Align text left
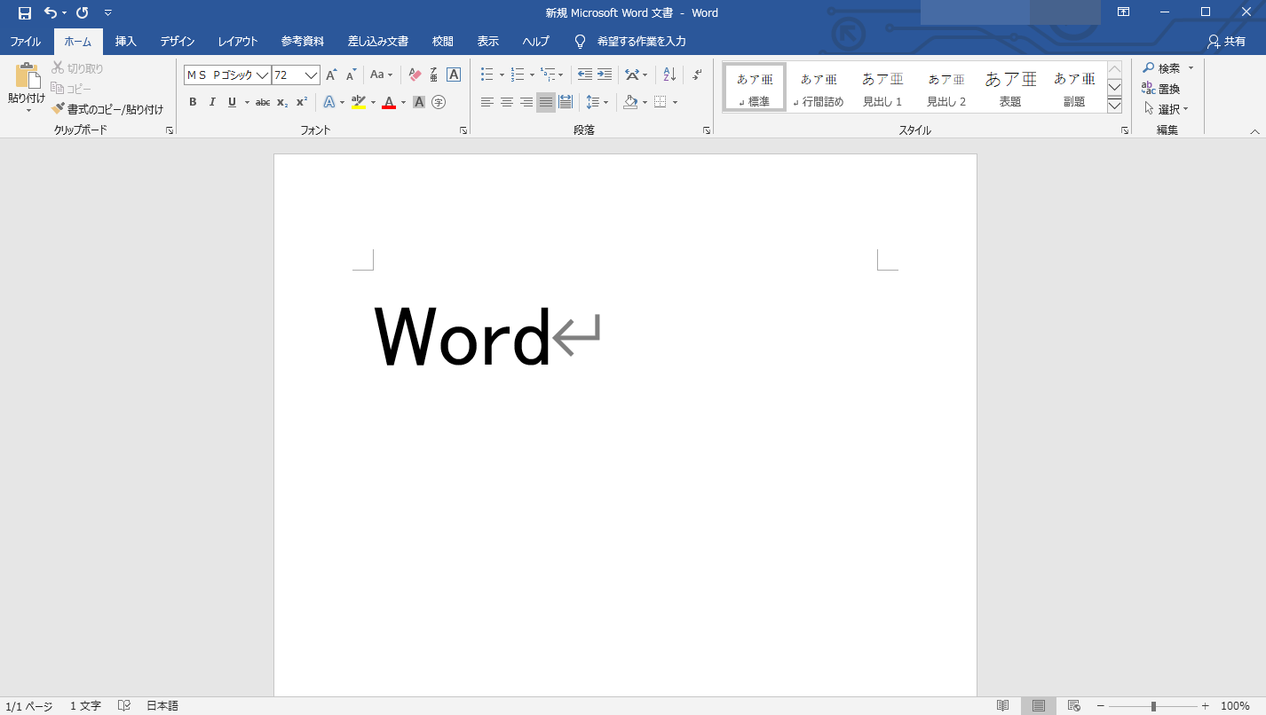Viewport: 1266px width, 715px height. pos(487,102)
